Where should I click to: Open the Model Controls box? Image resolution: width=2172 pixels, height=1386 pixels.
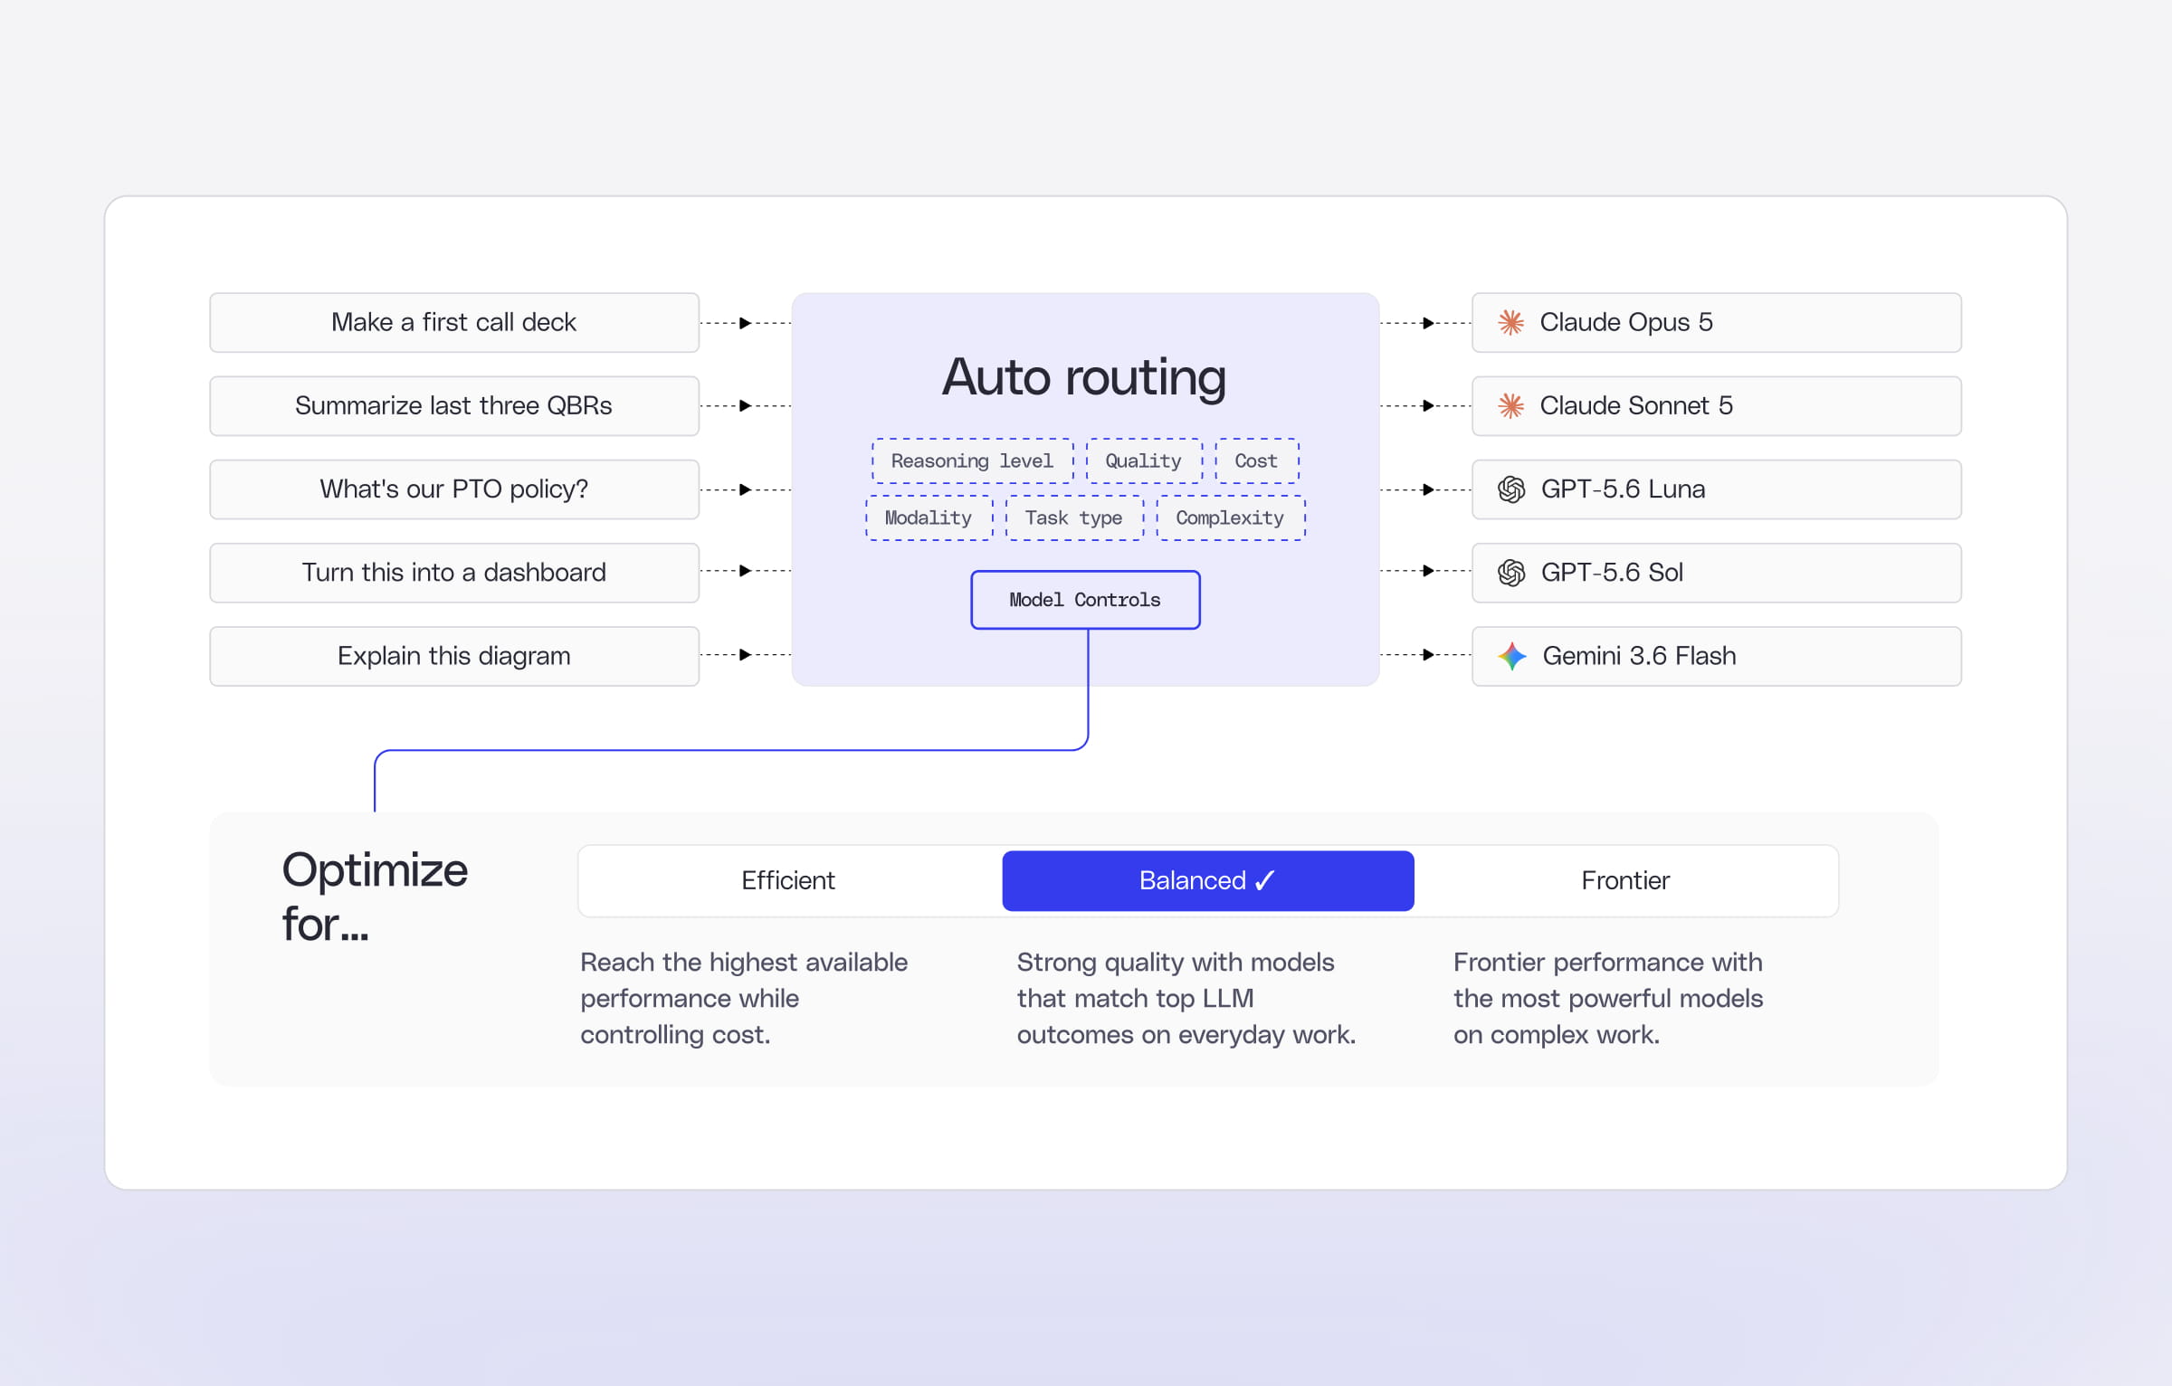click(x=1085, y=600)
